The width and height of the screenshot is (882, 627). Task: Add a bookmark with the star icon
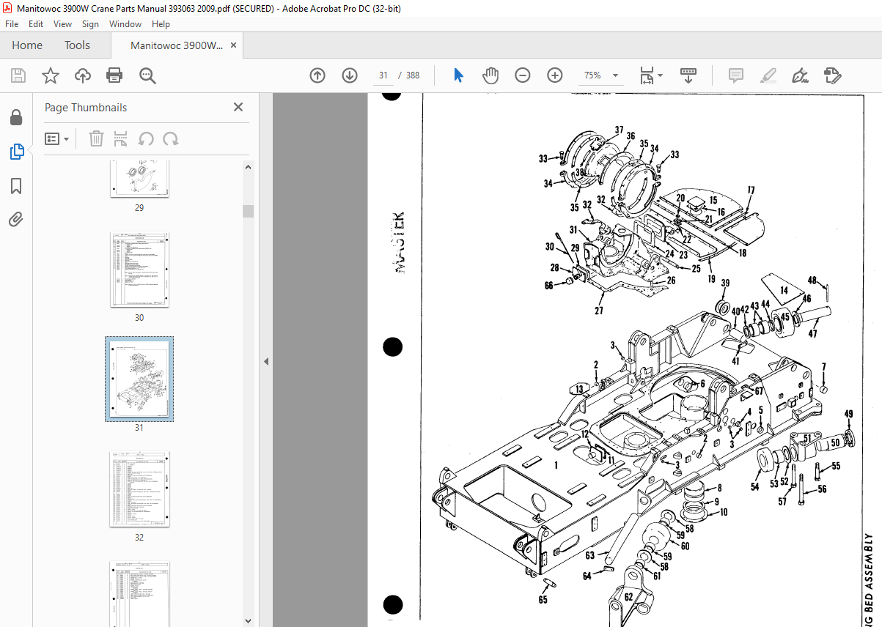[x=50, y=75]
